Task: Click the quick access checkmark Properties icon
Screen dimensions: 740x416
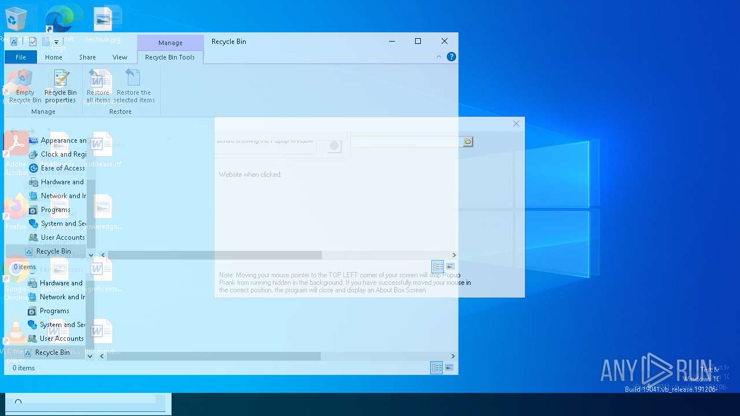Action: tap(33, 42)
